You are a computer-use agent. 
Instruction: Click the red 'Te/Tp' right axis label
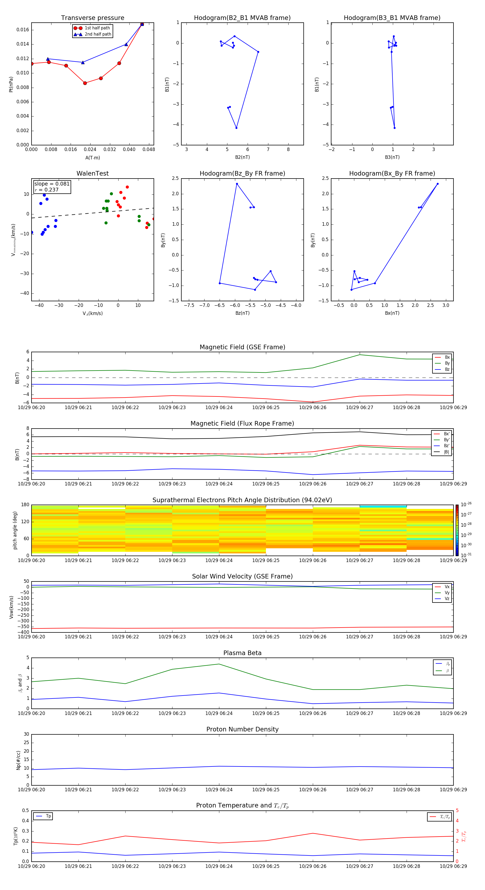(x=464, y=836)
